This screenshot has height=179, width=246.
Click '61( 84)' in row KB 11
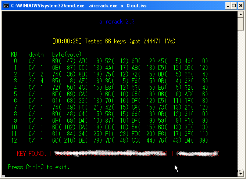click(x=64, y=134)
